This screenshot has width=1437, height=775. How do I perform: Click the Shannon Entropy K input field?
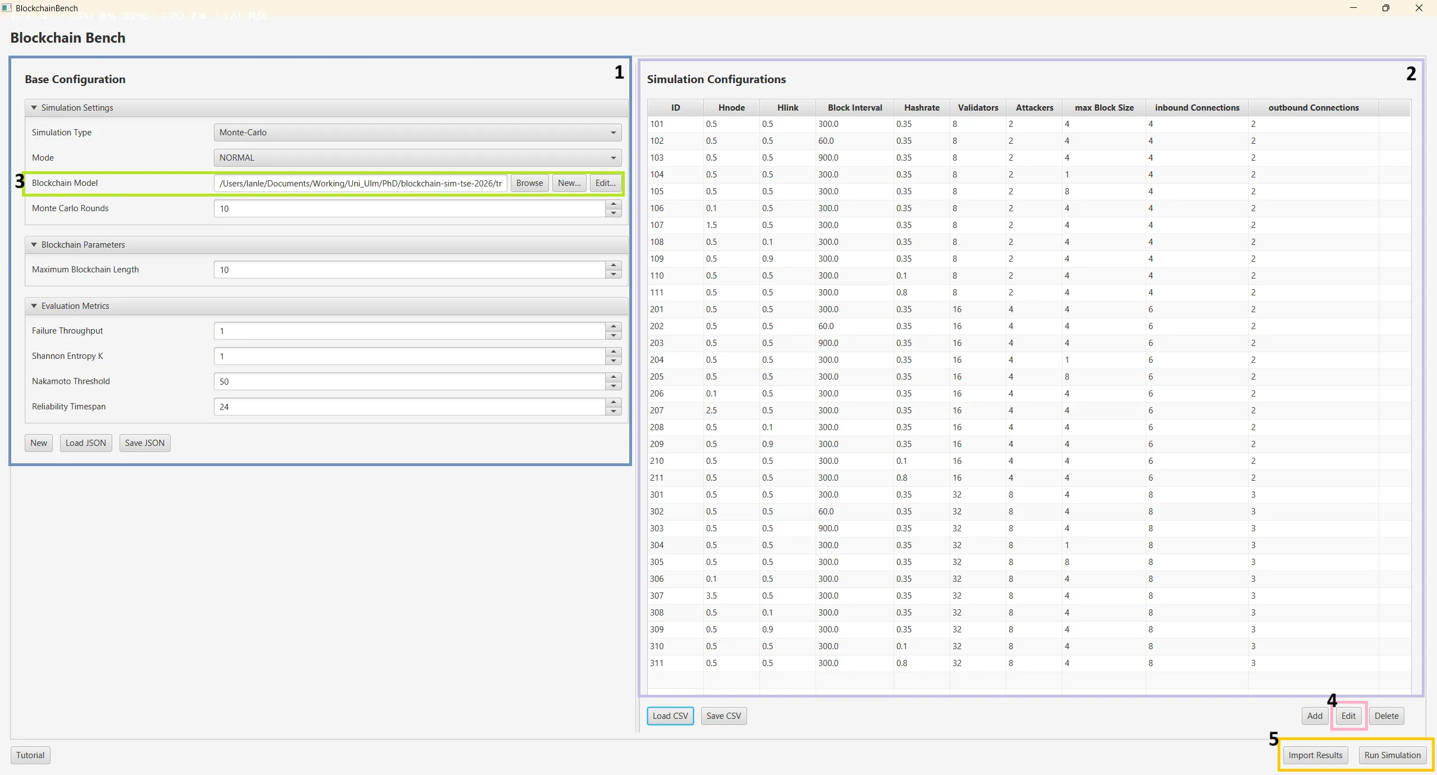click(x=409, y=356)
